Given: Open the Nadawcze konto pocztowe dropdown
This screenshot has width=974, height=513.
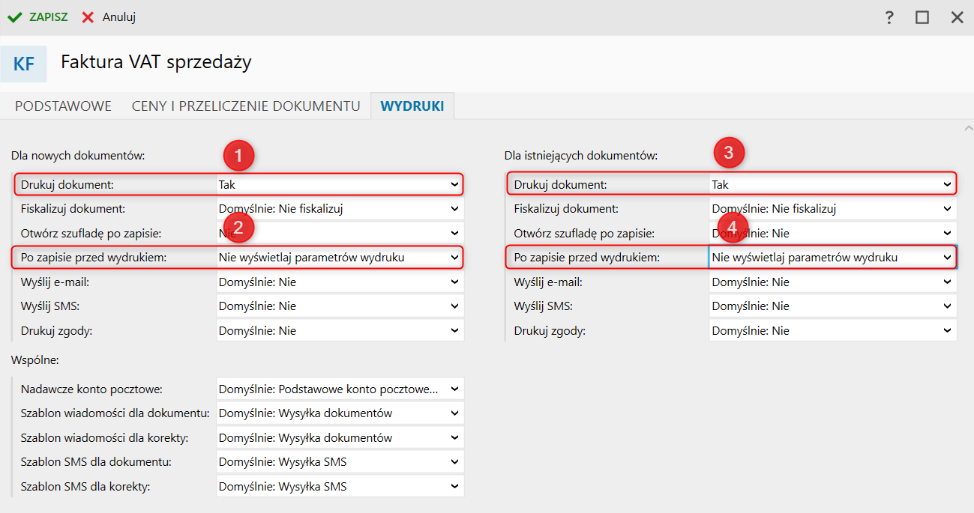Looking at the screenshot, I should (340, 389).
